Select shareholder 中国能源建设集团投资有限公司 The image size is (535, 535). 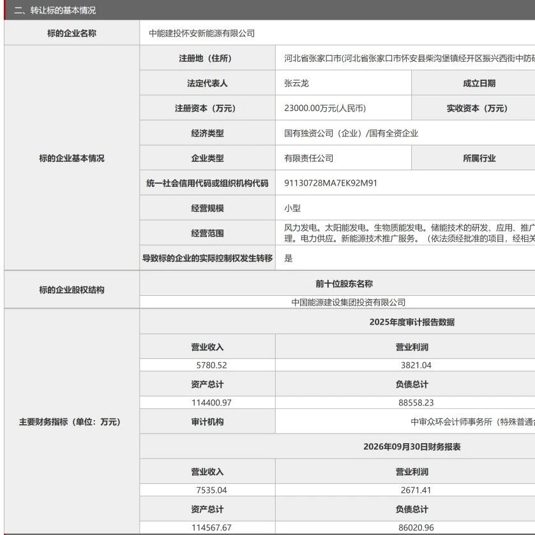(348, 302)
